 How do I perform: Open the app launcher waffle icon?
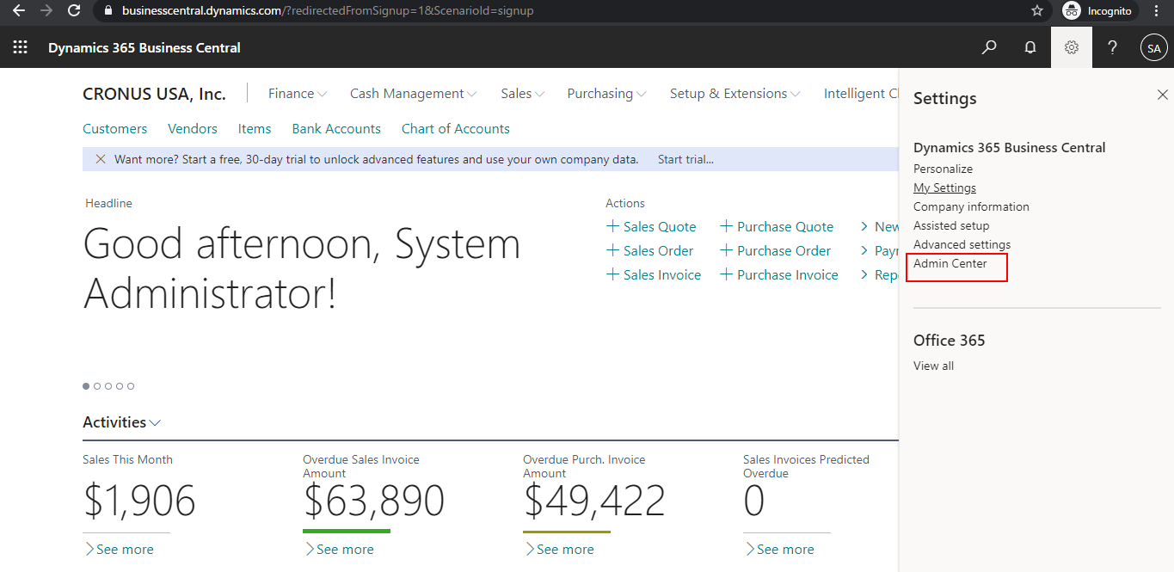(21, 47)
